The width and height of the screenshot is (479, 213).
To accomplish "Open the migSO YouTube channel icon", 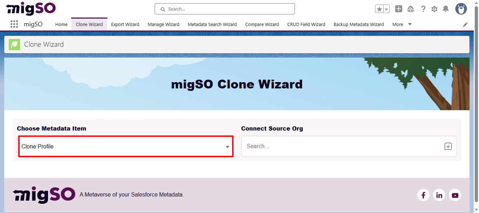I will (x=455, y=195).
